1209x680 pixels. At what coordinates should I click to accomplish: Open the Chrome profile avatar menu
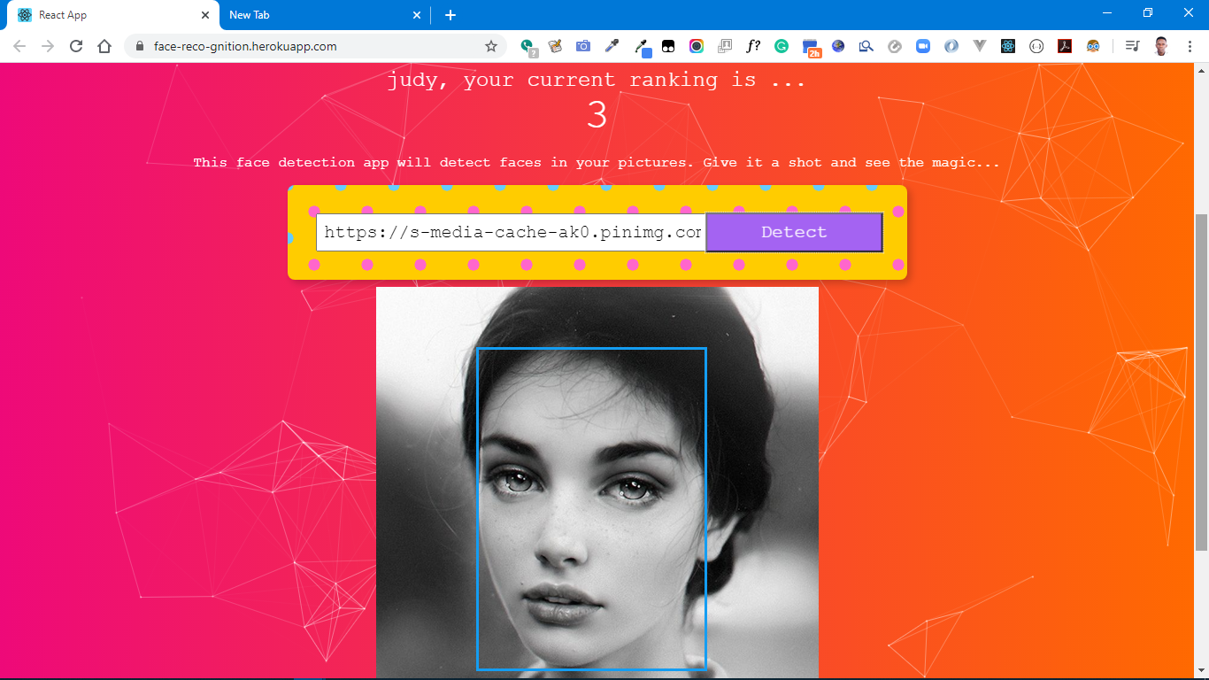tap(1161, 46)
